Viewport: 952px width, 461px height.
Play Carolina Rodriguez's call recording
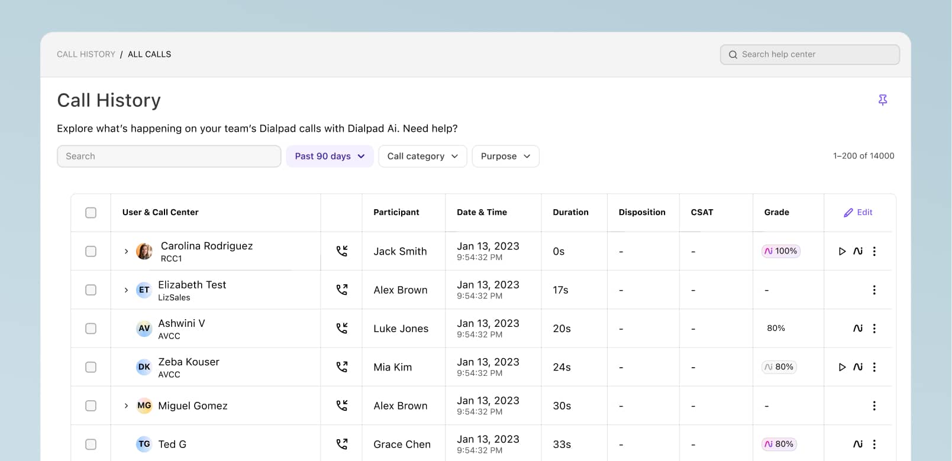click(842, 251)
